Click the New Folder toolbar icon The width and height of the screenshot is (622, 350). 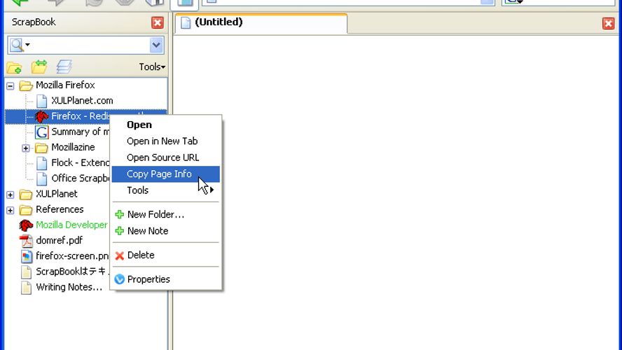14,67
